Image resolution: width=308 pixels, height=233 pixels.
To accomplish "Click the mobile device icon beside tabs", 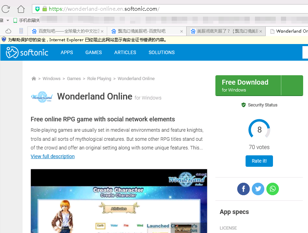I will coord(21,31).
